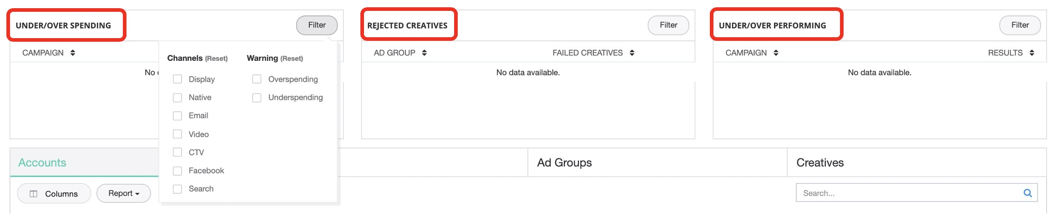The width and height of the screenshot is (1052, 216).
Task: Open the Report dropdown menu
Action: pyautogui.click(x=124, y=193)
